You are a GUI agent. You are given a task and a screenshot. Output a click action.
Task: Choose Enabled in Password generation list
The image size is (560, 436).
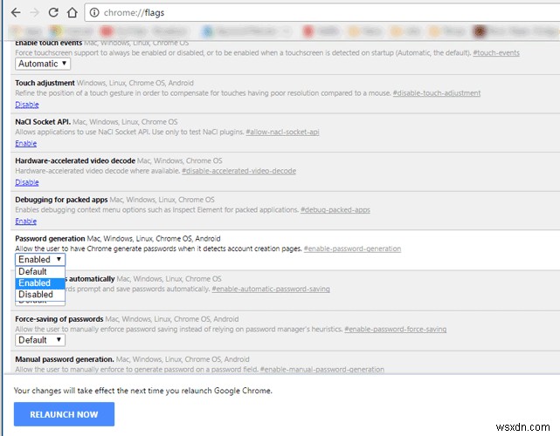coord(40,283)
